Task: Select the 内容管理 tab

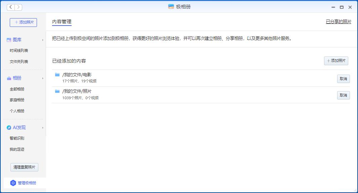Action: (x=62, y=22)
